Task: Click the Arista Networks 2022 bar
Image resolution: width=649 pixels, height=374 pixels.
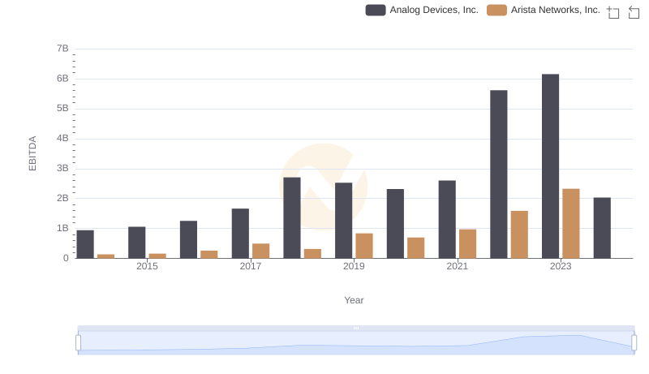Action: pyautogui.click(x=519, y=234)
